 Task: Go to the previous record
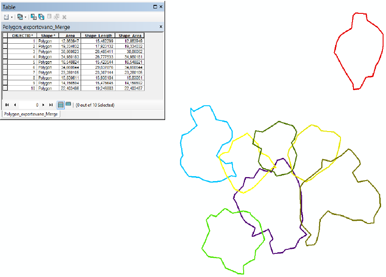15,105
